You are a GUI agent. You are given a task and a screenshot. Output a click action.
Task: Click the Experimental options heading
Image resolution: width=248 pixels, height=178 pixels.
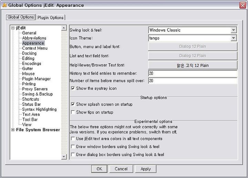(153, 121)
